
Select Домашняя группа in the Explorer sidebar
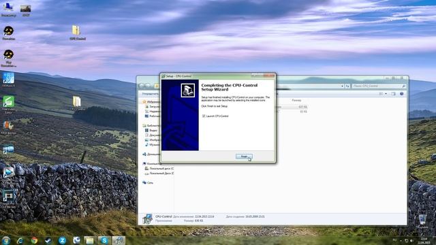(x=151, y=154)
